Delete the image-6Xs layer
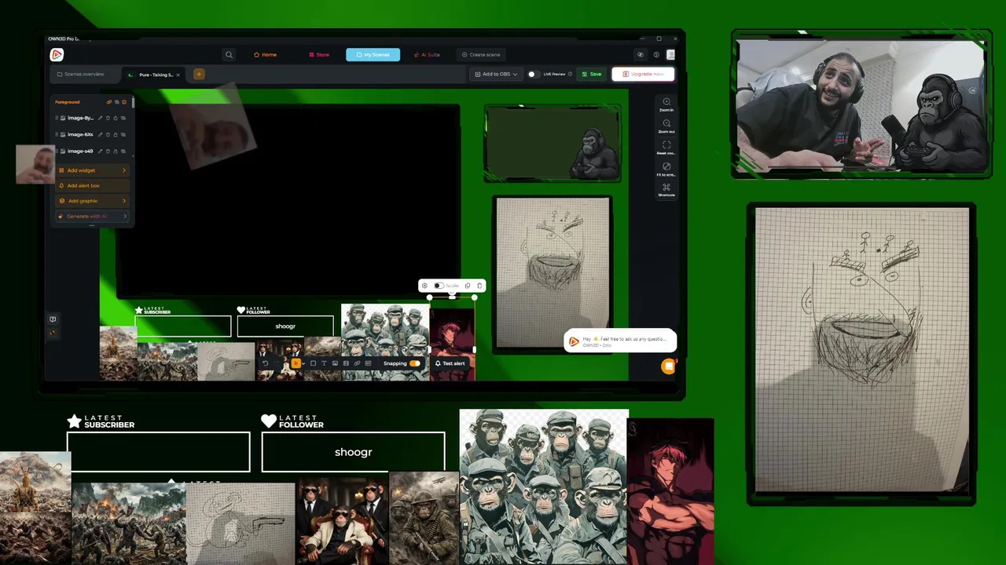This screenshot has height=565, width=1006. tap(108, 134)
